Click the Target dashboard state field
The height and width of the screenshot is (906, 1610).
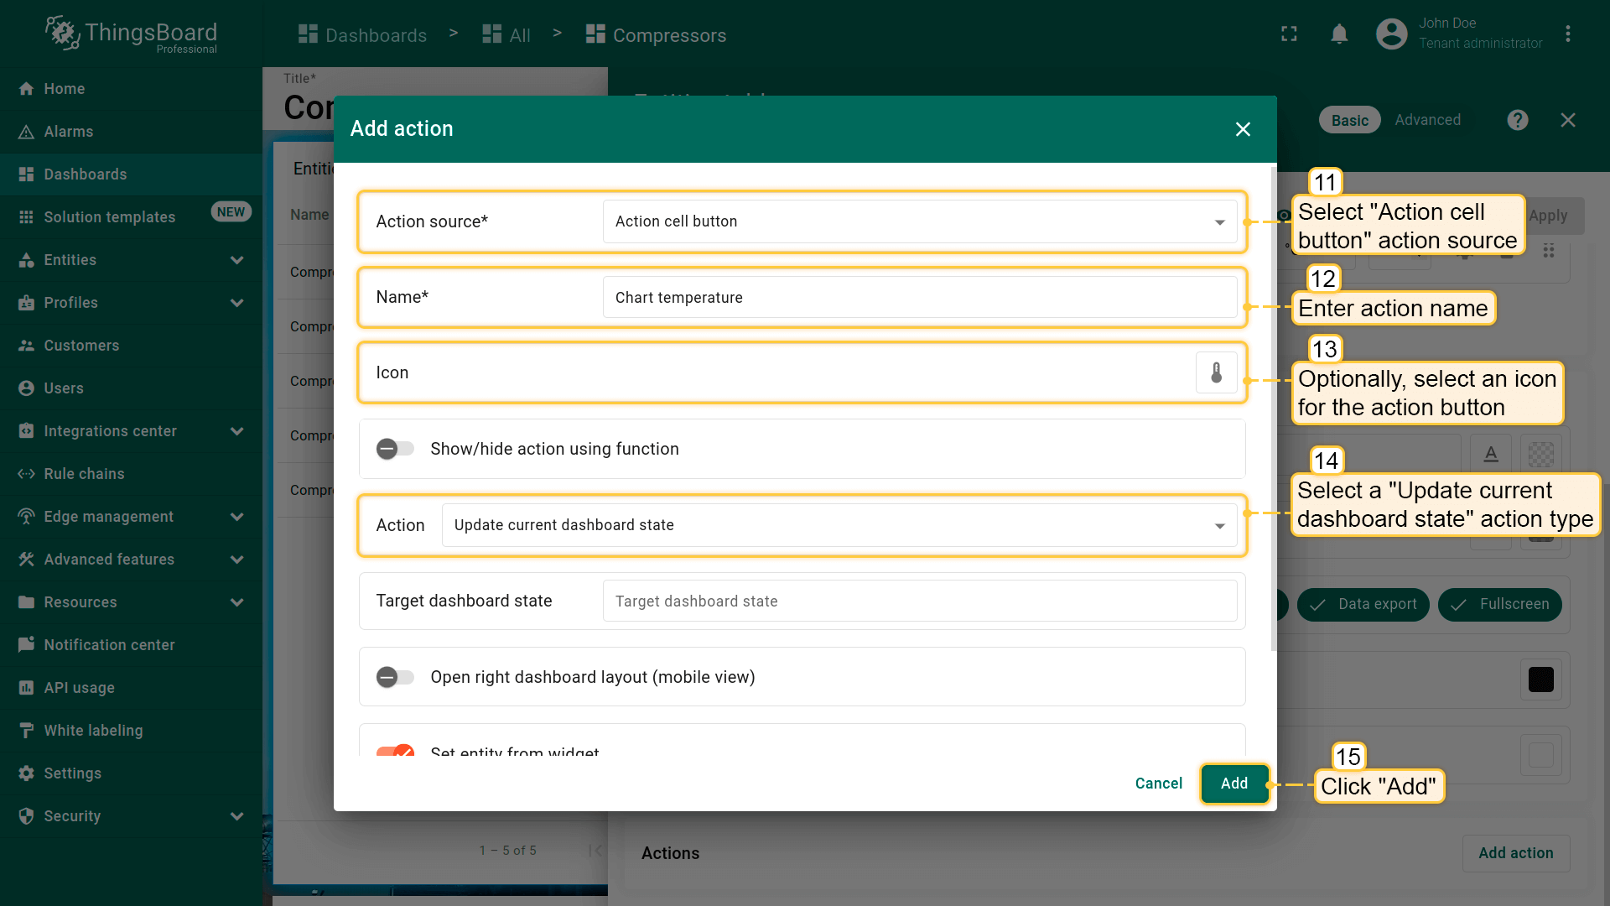[919, 601]
